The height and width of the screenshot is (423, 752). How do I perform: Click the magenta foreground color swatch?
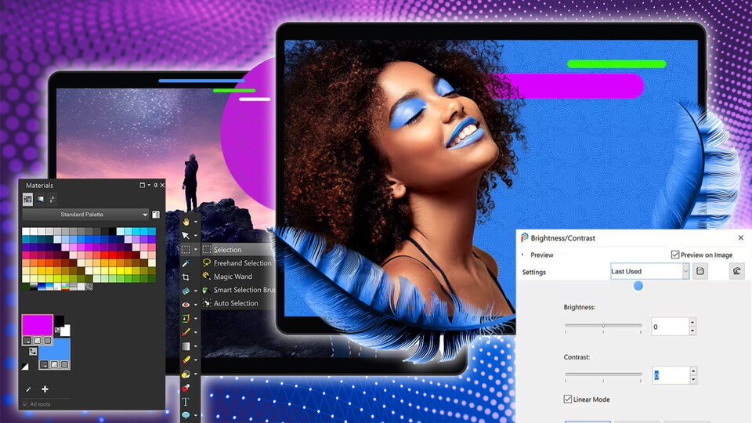[38, 324]
